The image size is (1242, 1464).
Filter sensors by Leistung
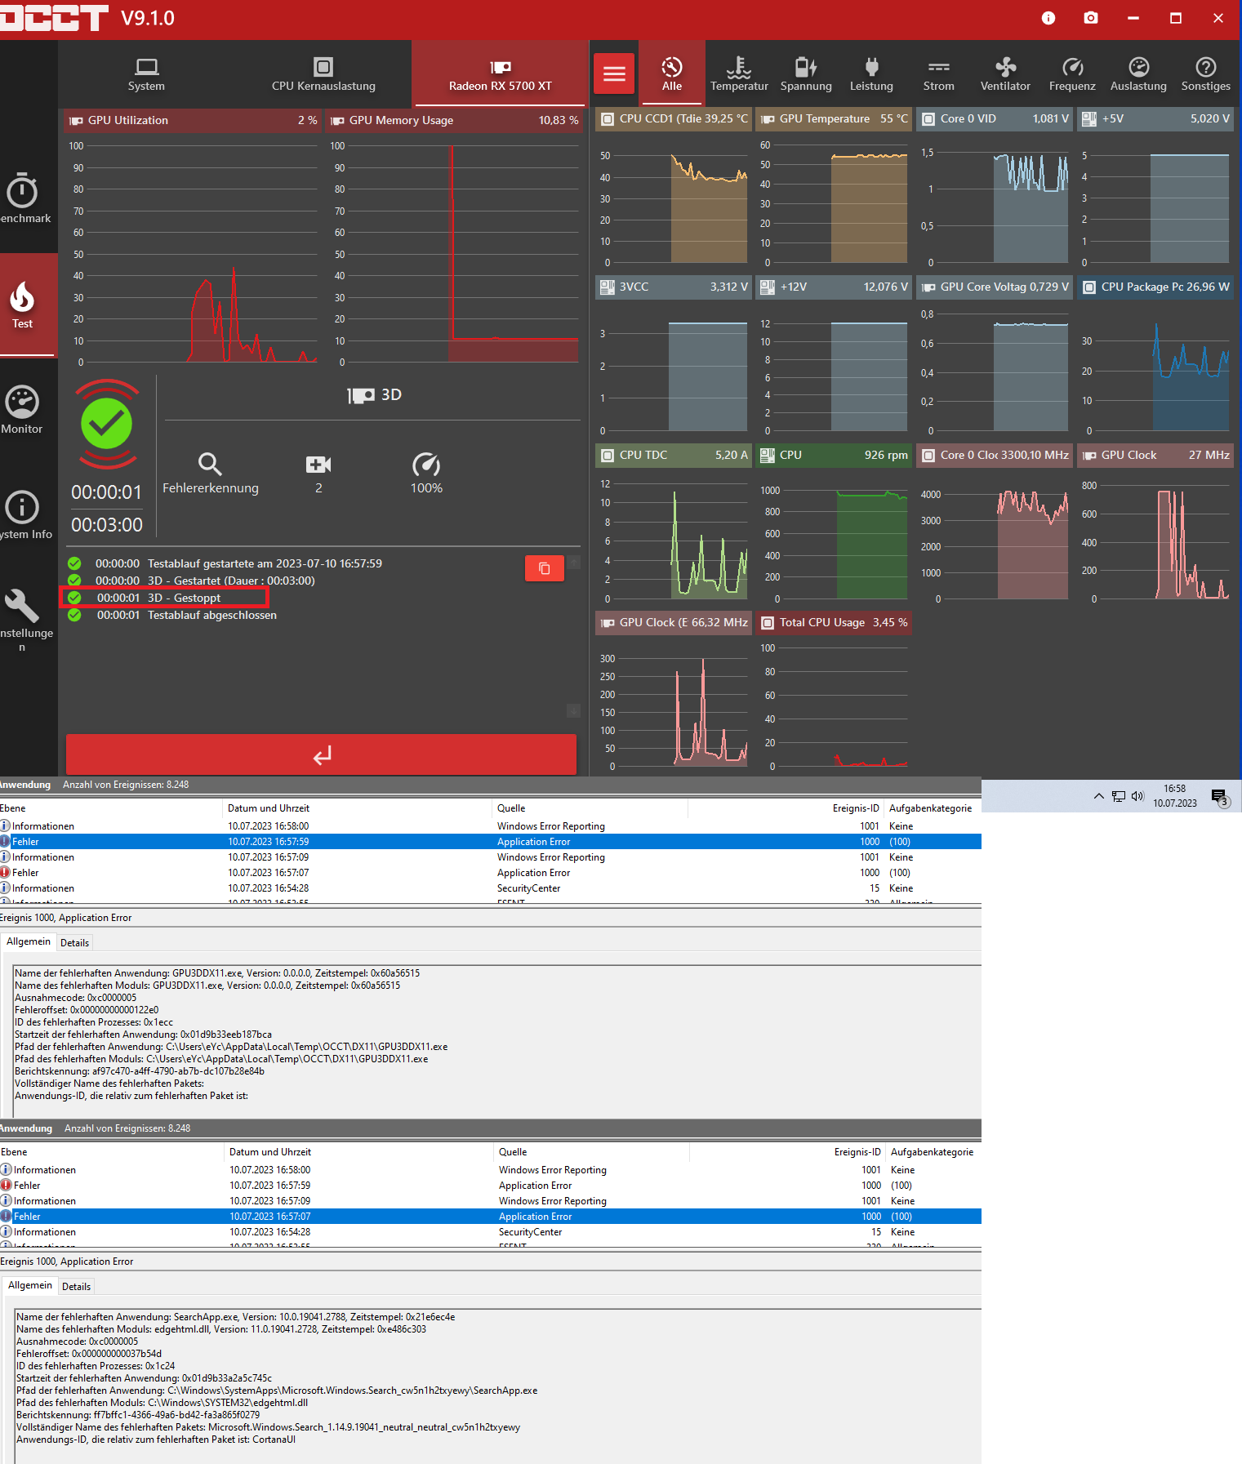point(871,74)
